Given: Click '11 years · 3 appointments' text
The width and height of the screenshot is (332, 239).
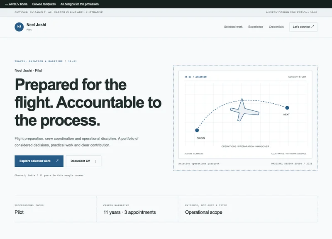Looking at the screenshot, I should click(129, 212).
